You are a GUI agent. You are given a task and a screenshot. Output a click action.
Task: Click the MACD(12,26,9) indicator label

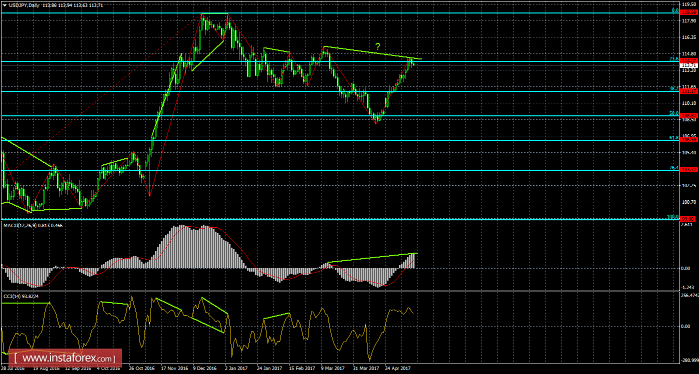[x=22, y=226]
